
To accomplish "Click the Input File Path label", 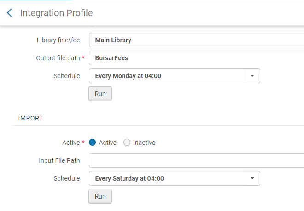I will click(59, 160).
